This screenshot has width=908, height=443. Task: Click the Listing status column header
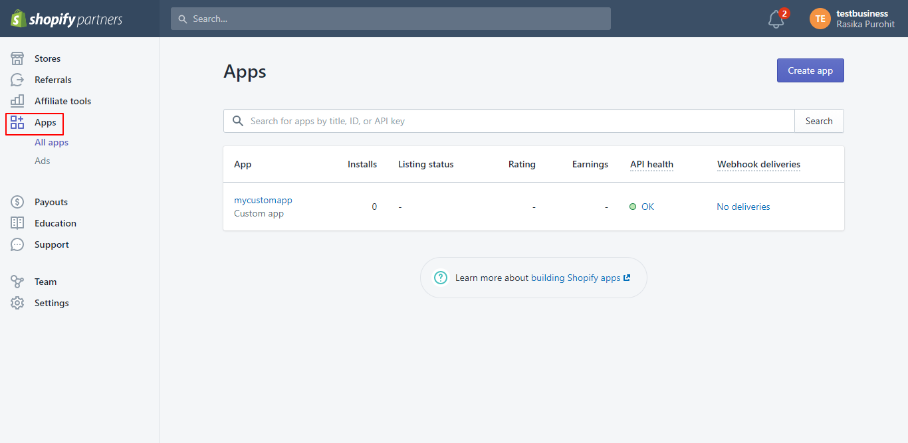coord(426,164)
